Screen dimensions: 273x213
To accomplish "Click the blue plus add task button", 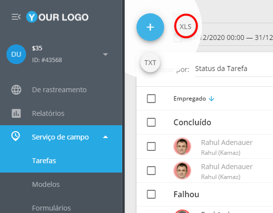I will click(150, 27).
